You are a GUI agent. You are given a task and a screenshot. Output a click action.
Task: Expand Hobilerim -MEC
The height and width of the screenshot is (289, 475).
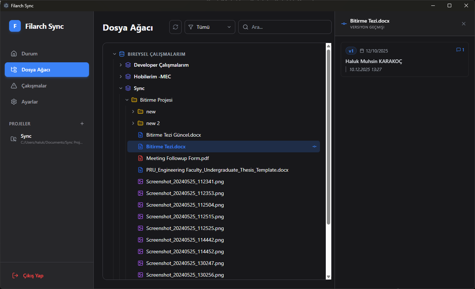point(121,77)
